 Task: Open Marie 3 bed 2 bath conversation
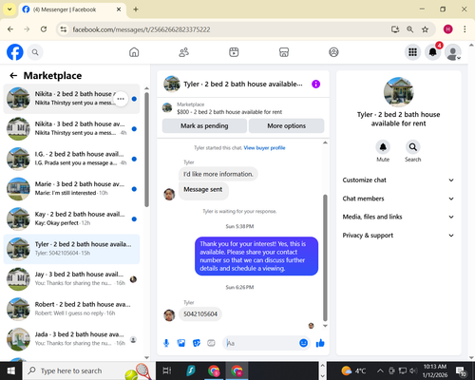(x=71, y=189)
